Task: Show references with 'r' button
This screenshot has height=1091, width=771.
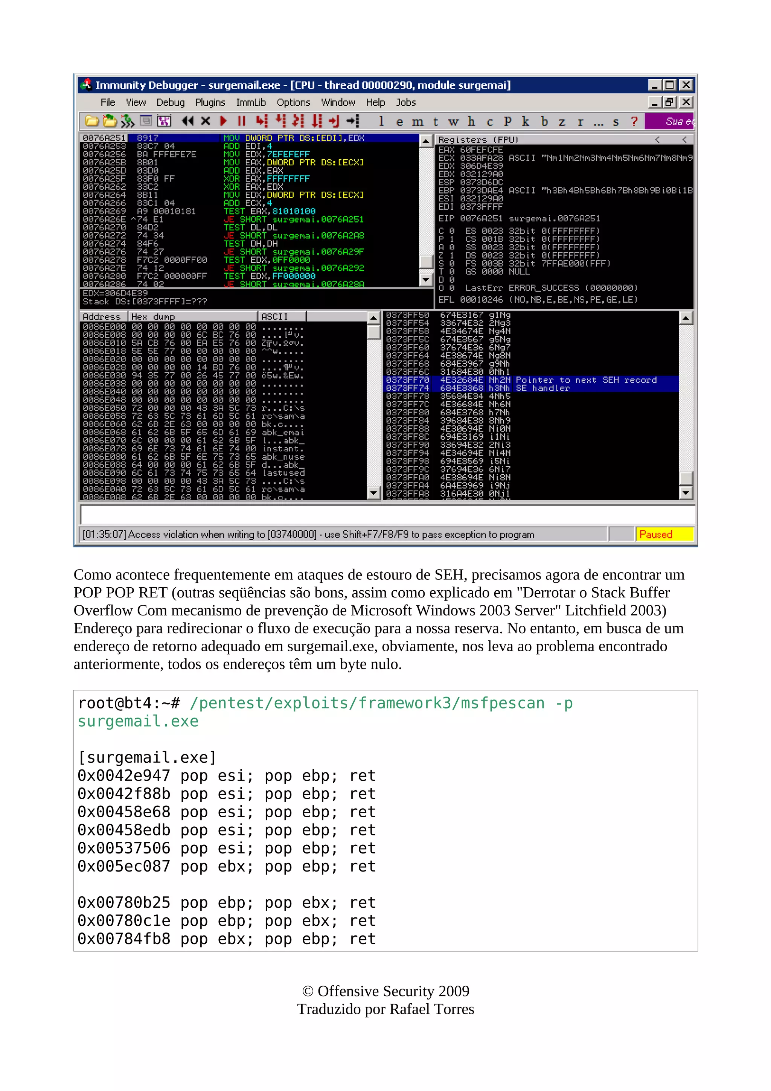Action: click(x=580, y=122)
